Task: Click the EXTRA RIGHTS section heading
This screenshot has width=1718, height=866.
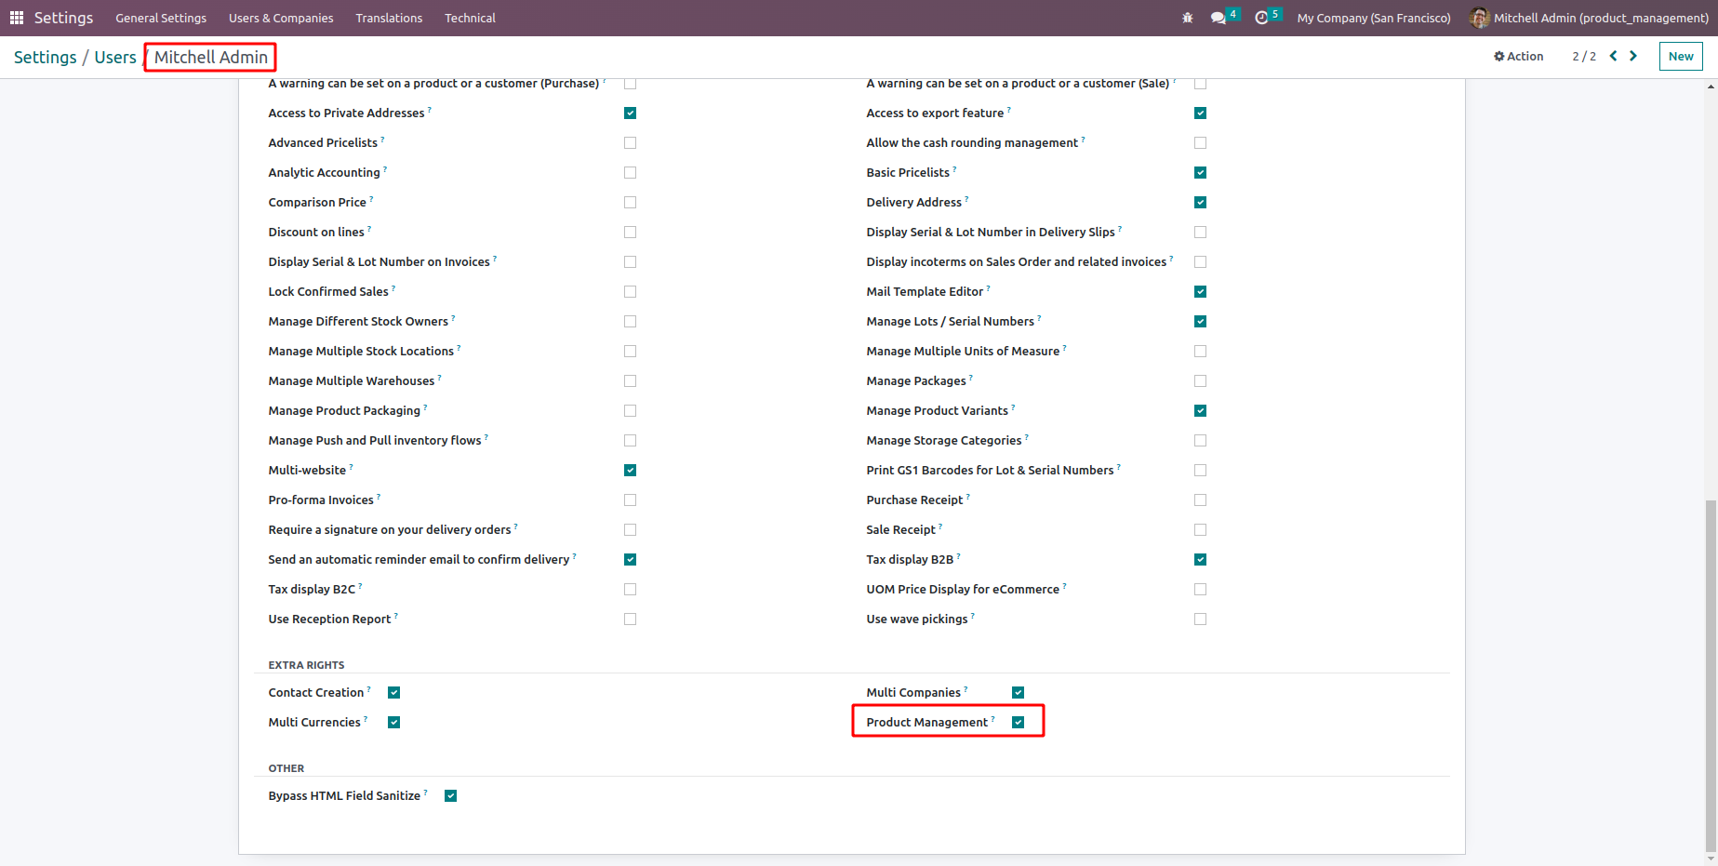Action: tap(306, 665)
